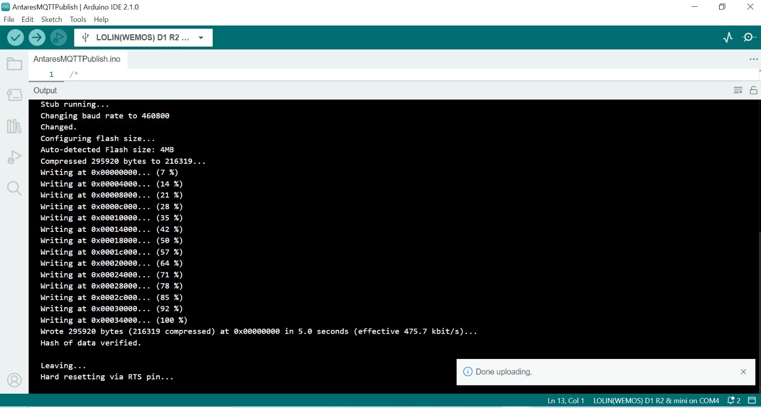The image size is (761, 408).
Task: Click the Arduino IDE app icon in title bar
Action: tap(6, 7)
